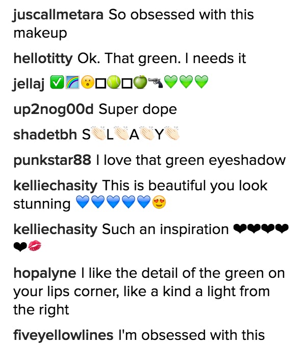Open shadetbh's profile
The height and width of the screenshot is (345, 305).
click(x=45, y=134)
